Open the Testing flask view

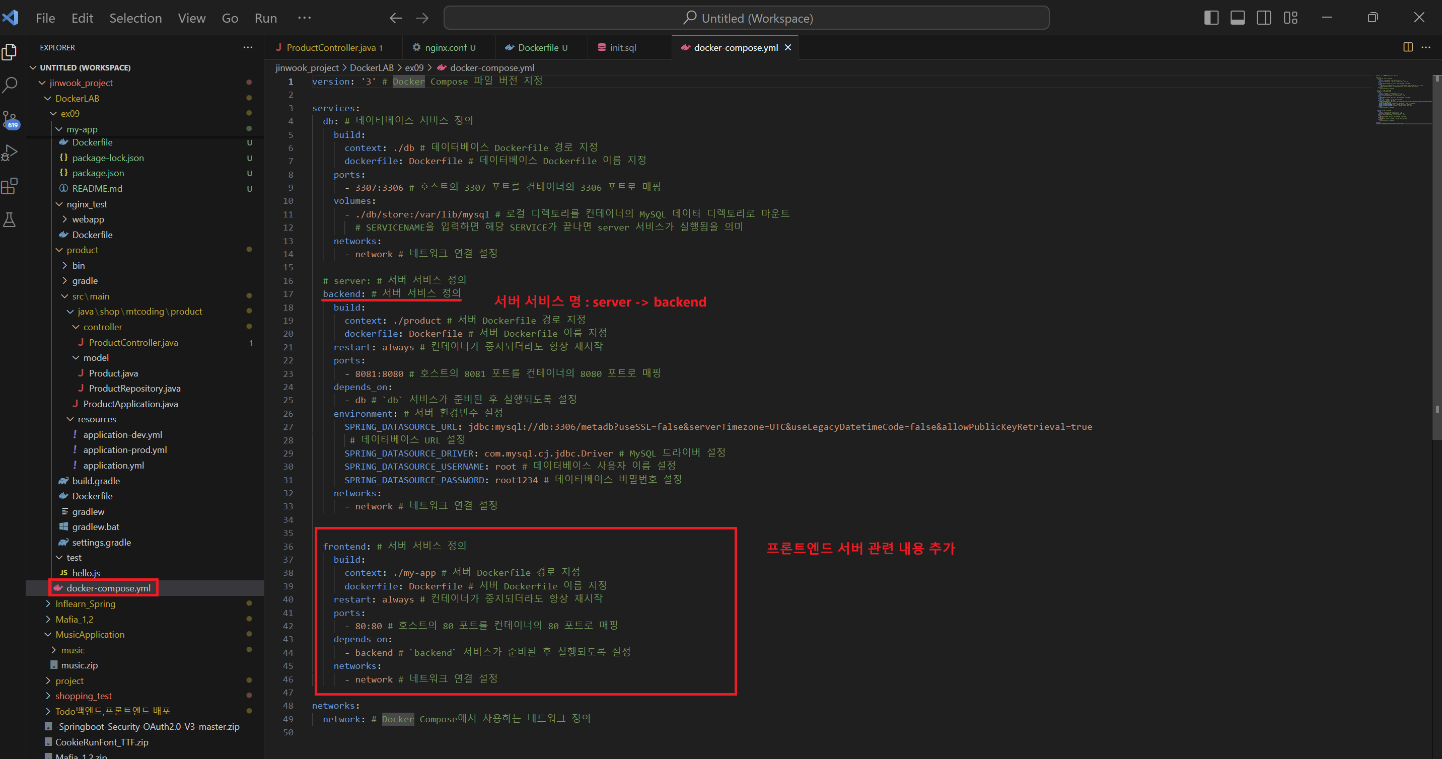tap(10, 219)
